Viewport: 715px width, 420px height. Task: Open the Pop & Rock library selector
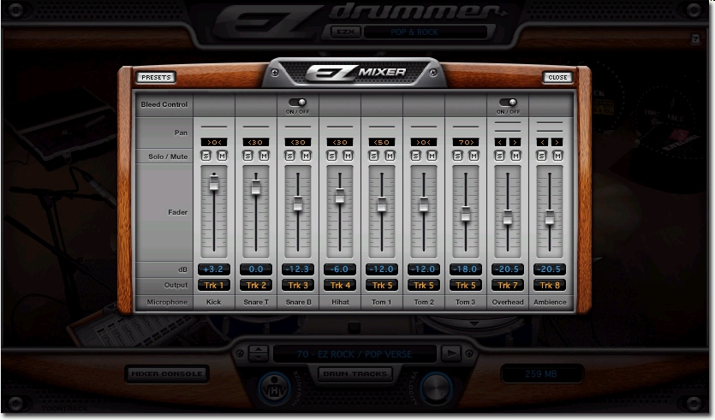pyautogui.click(x=426, y=32)
